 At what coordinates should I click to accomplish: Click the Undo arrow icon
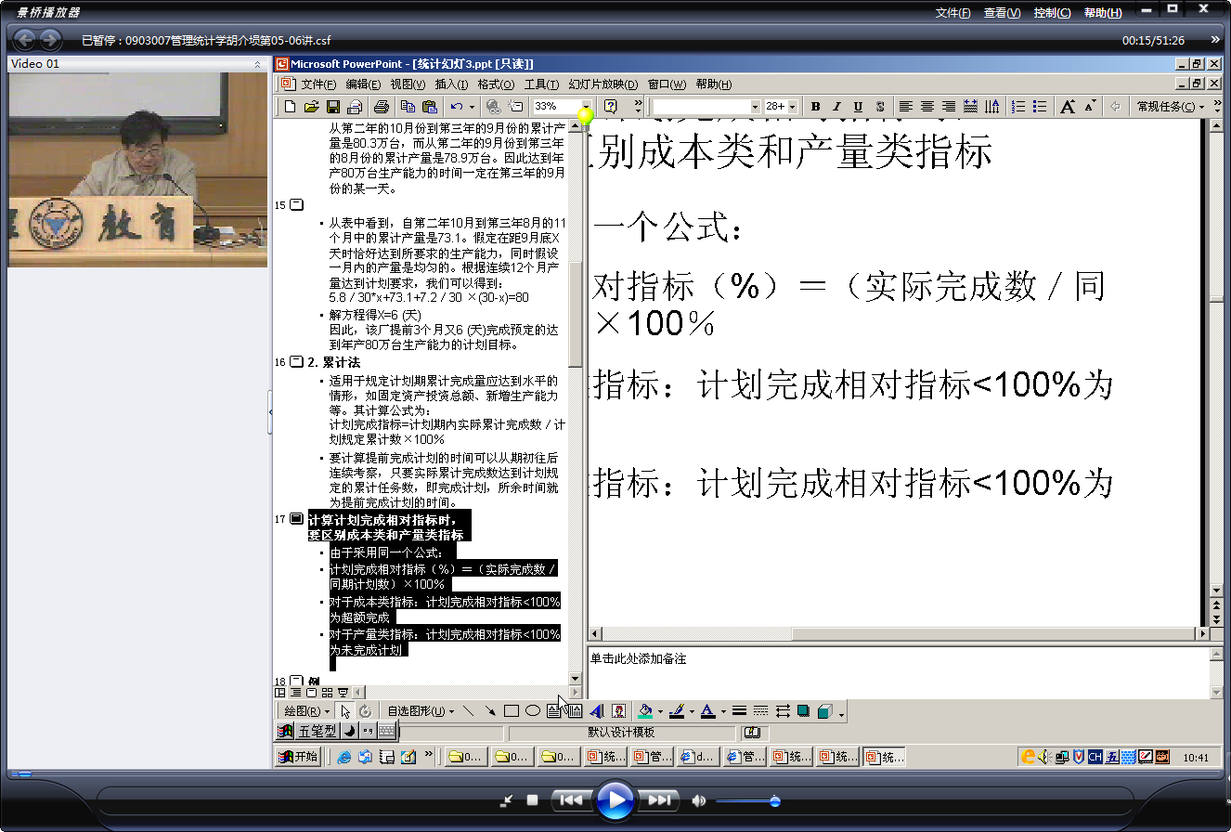[x=456, y=107]
